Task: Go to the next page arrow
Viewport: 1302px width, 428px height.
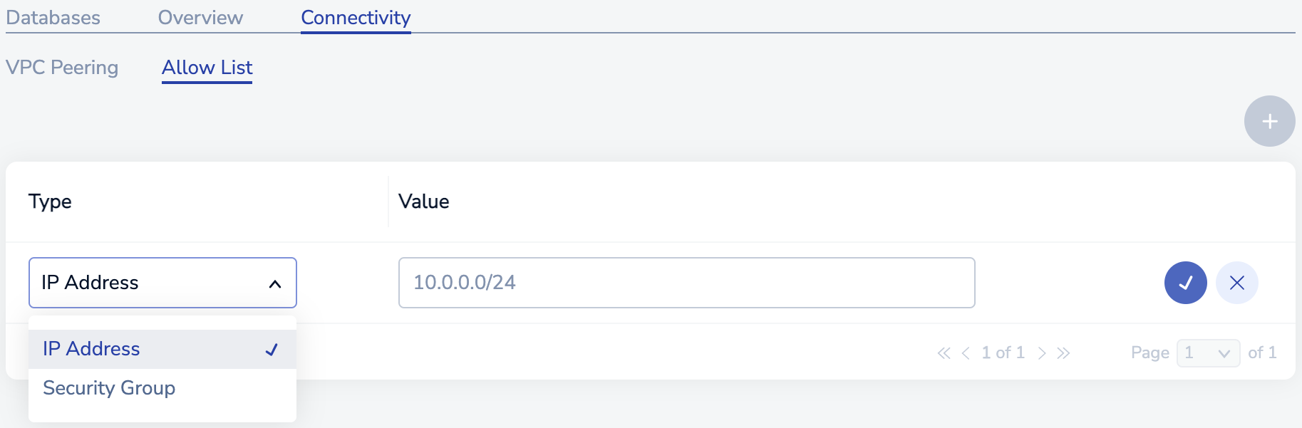Action: [x=1042, y=353]
